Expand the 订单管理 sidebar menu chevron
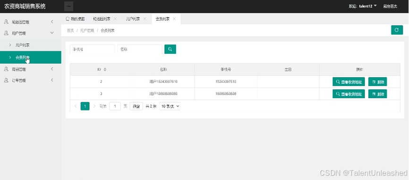The image size is (409, 180). point(52,80)
